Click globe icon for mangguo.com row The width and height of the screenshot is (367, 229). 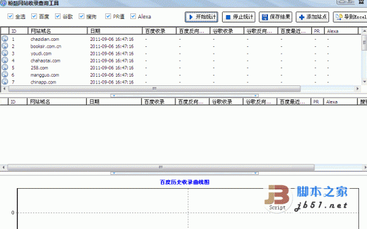[5, 74]
